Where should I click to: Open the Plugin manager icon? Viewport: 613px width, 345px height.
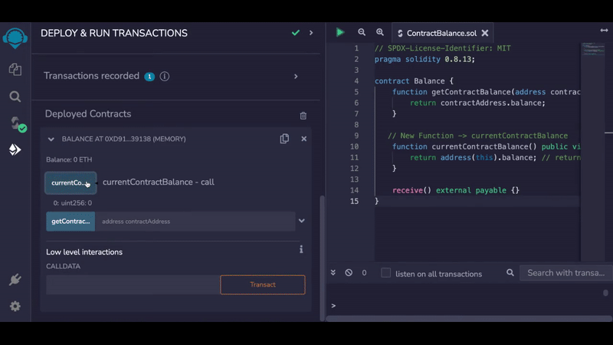pos(15,280)
